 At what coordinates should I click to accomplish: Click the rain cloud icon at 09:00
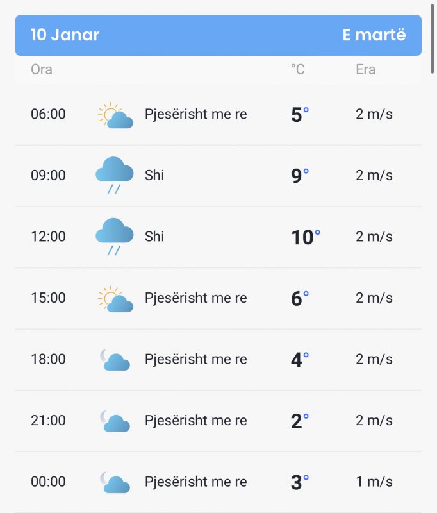click(115, 175)
